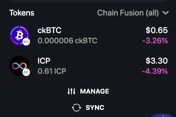Click the ckBTC Bitcoin token logo

19,35
